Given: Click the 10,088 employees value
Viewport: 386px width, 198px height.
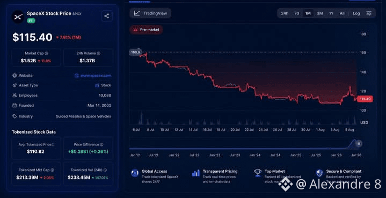Looking at the screenshot, I should [105, 96].
